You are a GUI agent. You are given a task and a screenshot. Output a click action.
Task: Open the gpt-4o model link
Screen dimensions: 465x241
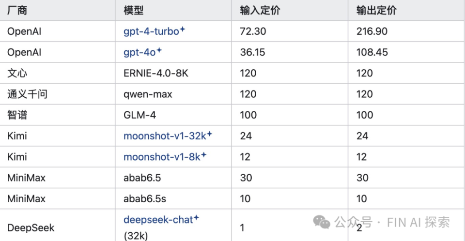pos(139,52)
